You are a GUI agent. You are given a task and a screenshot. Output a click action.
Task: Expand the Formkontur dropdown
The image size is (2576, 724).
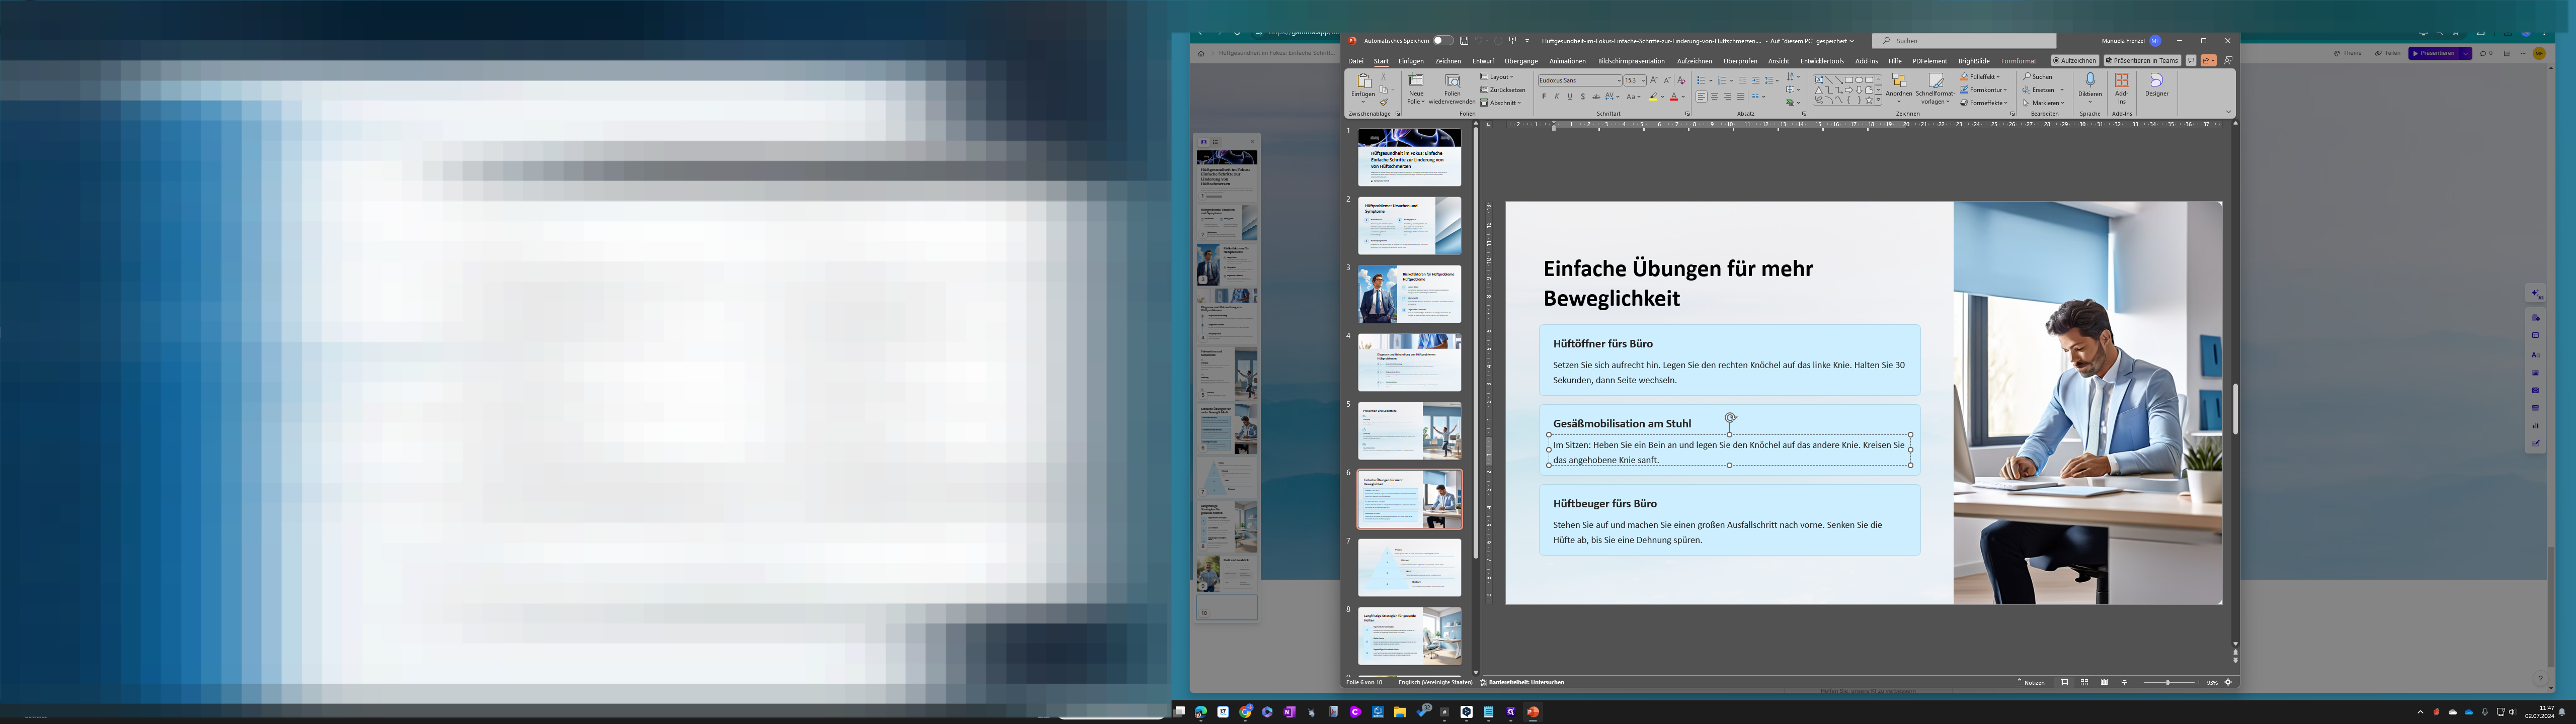tap(1984, 90)
